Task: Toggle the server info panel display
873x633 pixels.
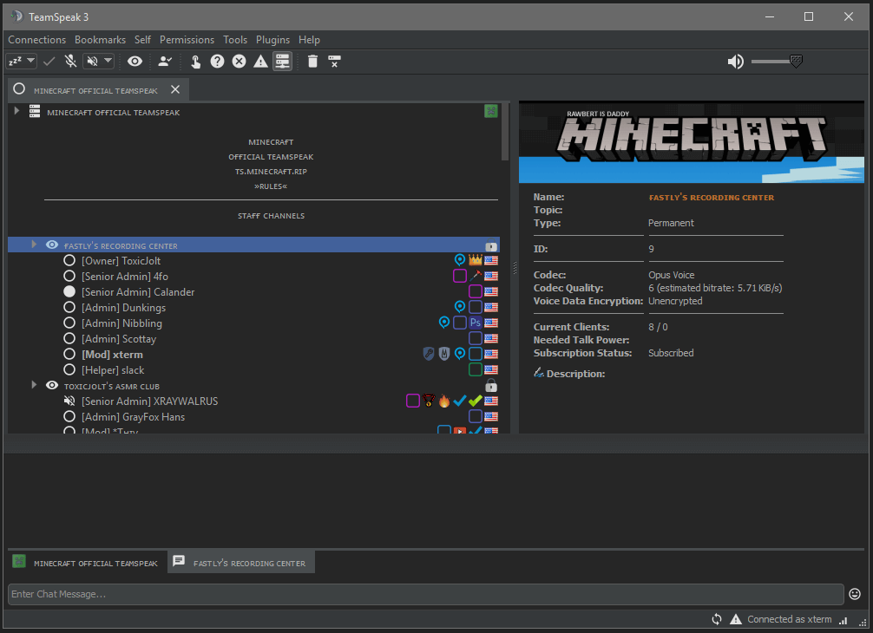Action: coord(282,61)
